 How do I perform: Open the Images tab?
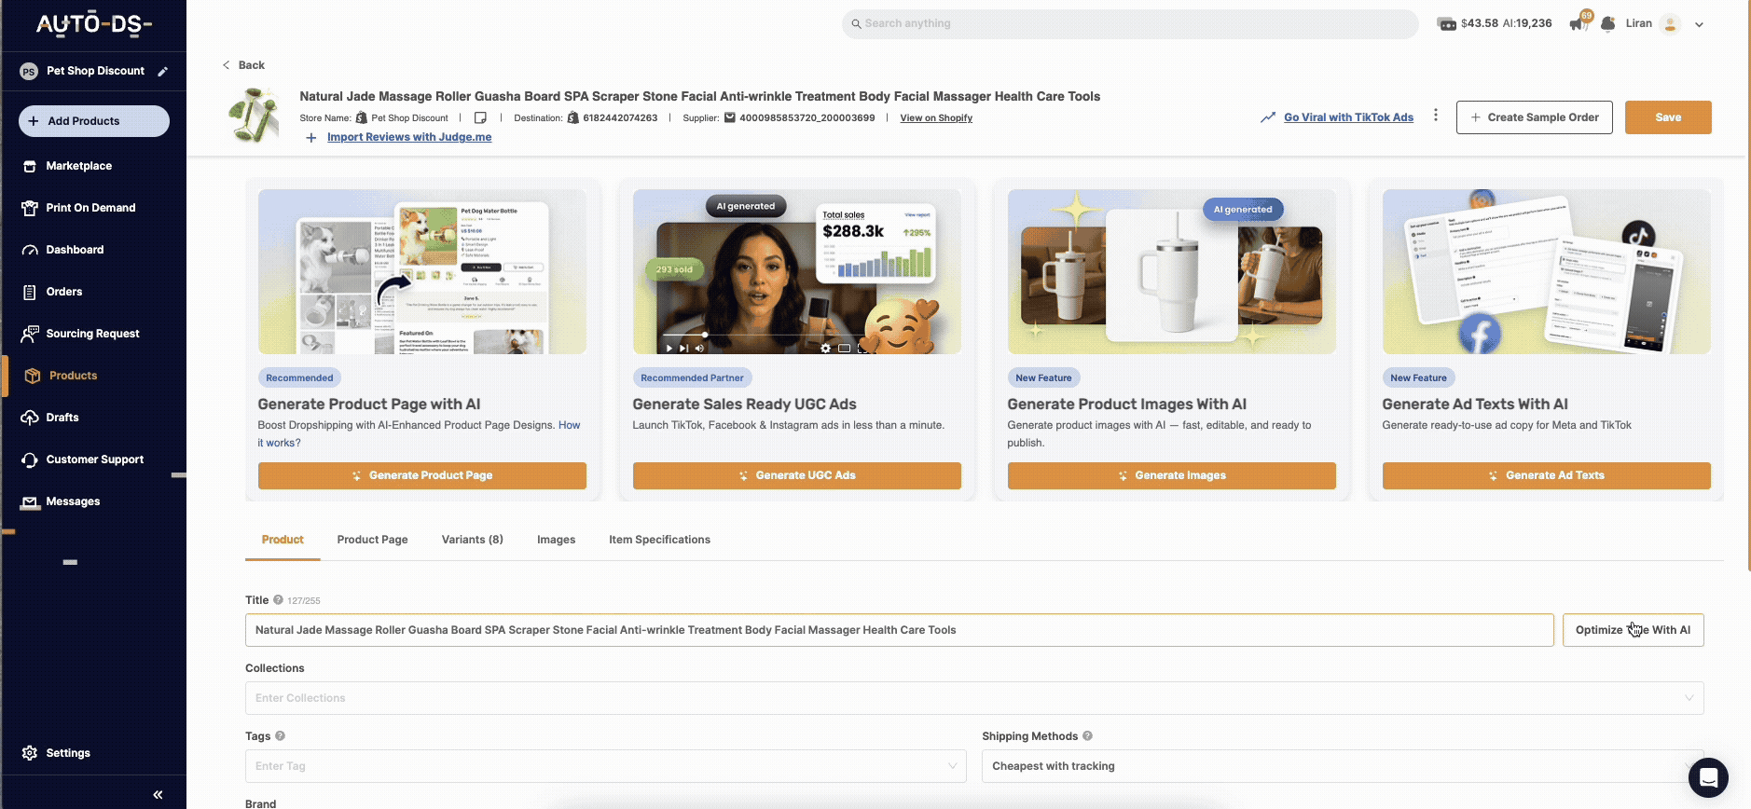(x=556, y=540)
